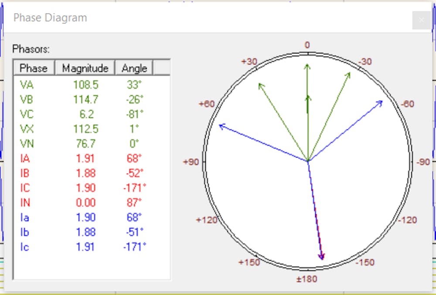This screenshot has width=436, height=295.
Task: Click the Magnitude column header
Action: [85, 68]
